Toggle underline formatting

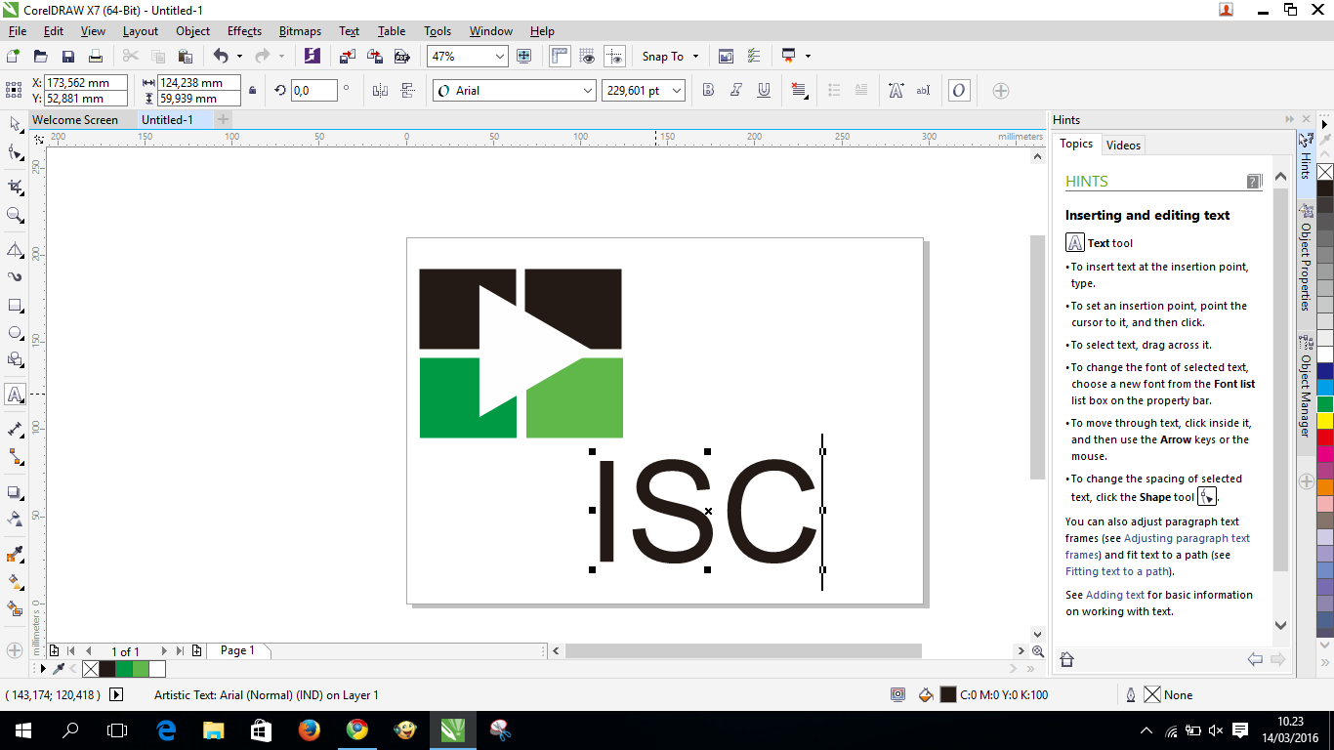click(x=762, y=90)
